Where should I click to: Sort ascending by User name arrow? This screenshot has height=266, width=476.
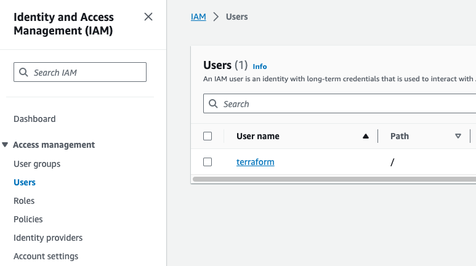click(x=366, y=136)
